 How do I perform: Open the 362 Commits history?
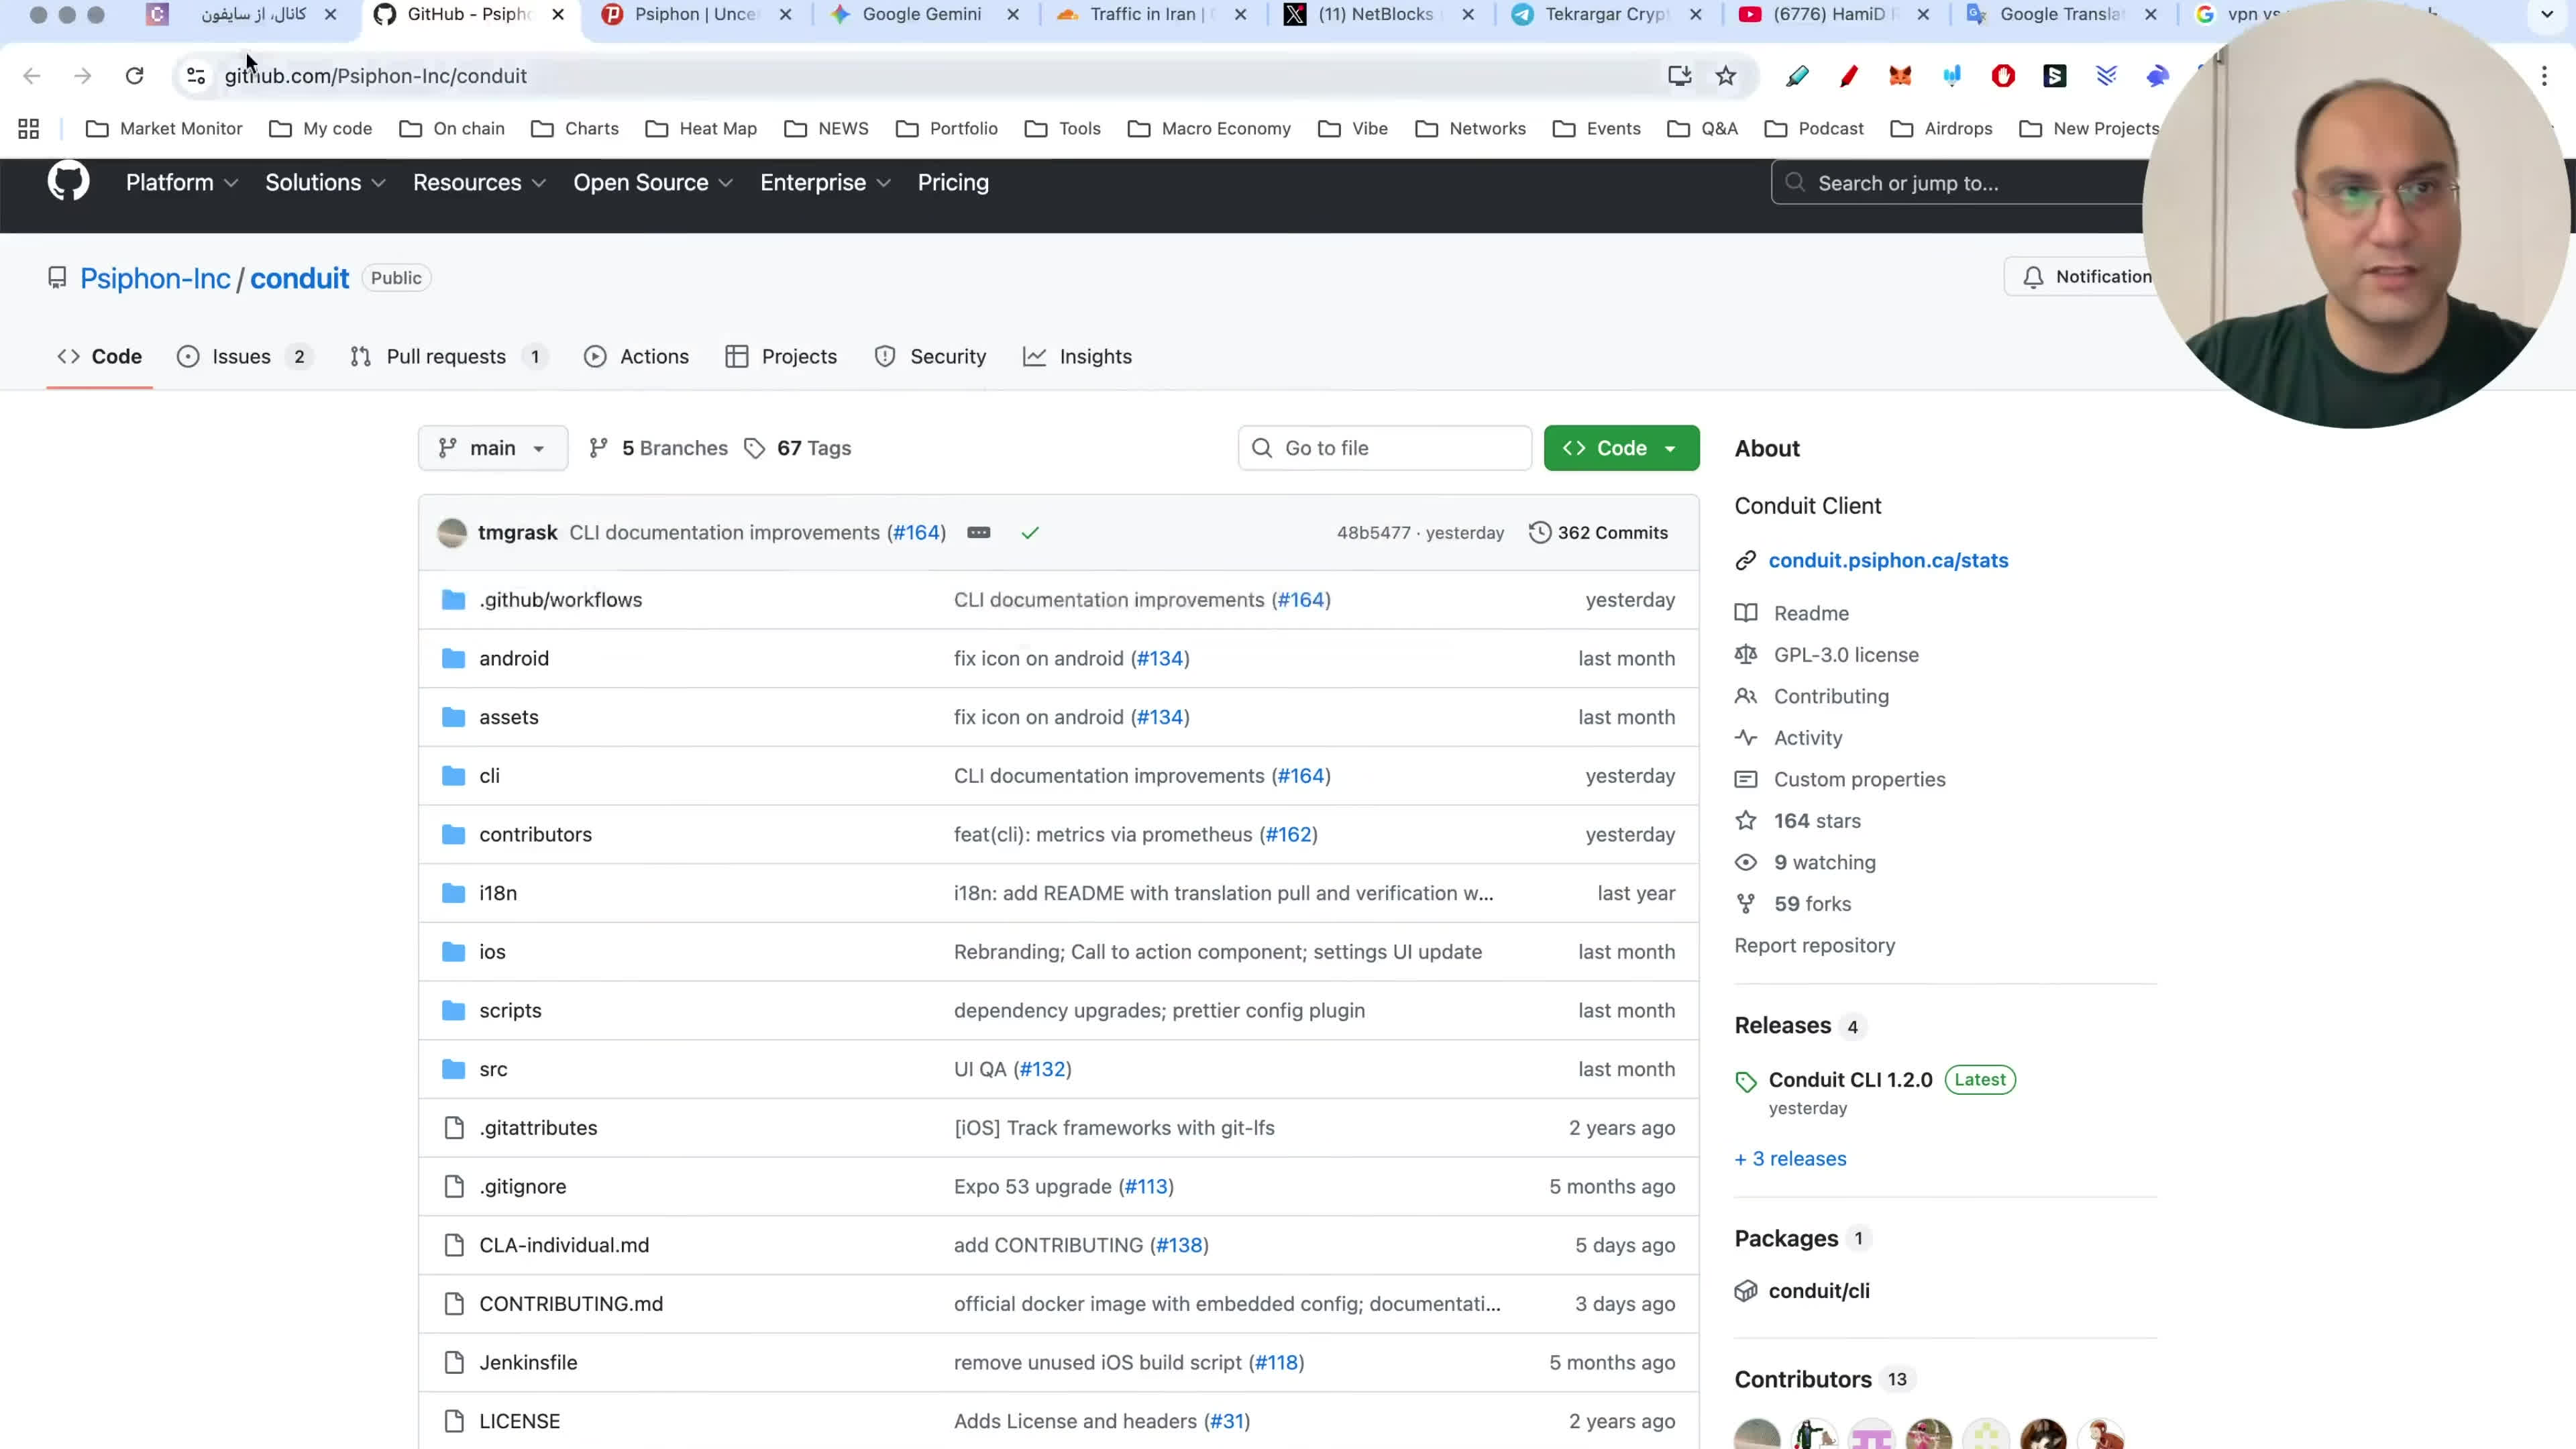1598,533
